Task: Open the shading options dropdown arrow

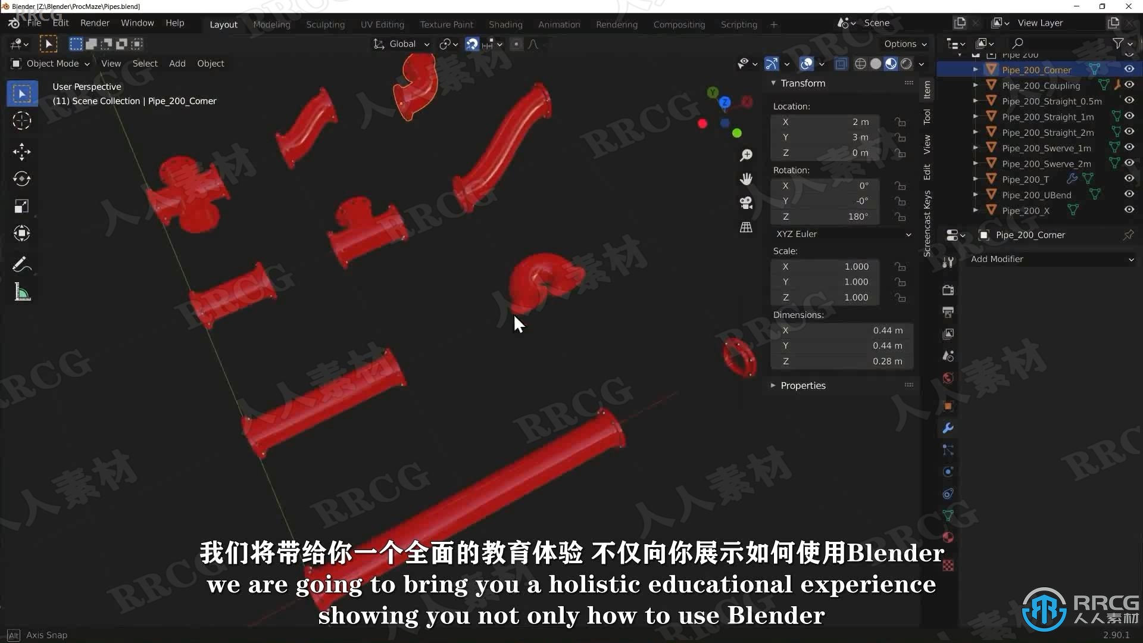Action: click(922, 64)
